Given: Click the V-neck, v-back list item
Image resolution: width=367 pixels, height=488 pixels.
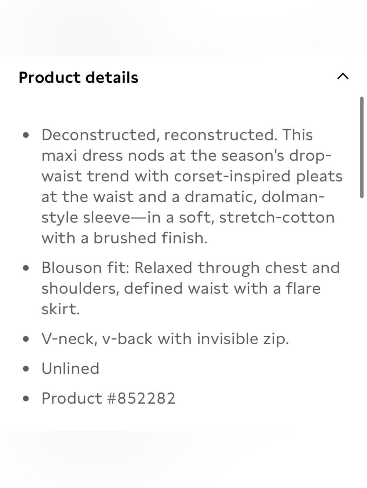Looking at the screenshot, I should pyautogui.click(x=165, y=339).
